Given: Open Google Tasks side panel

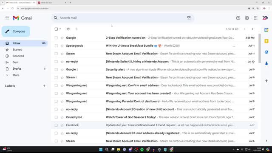Looking at the screenshot, I should coord(266,52).
